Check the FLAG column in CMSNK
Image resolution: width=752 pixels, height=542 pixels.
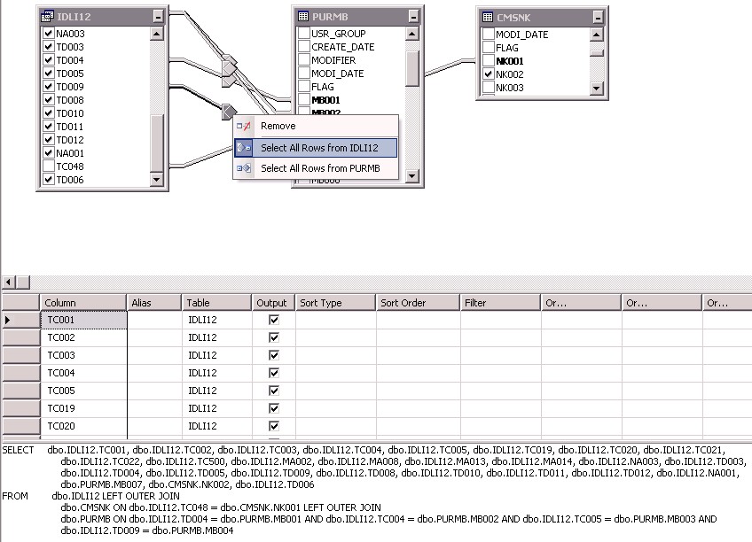click(489, 48)
